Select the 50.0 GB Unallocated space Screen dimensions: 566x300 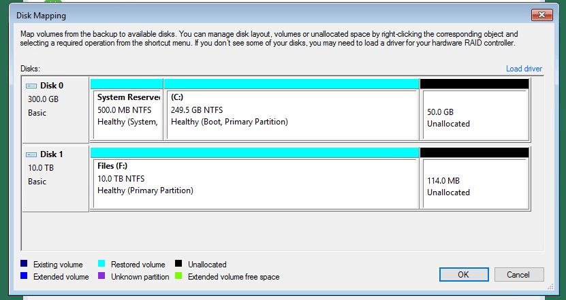tap(475, 111)
